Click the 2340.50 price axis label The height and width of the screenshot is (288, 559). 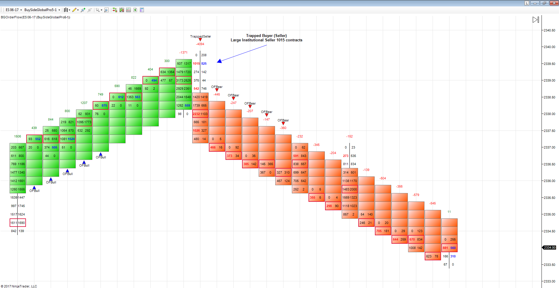pyautogui.click(x=549, y=30)
